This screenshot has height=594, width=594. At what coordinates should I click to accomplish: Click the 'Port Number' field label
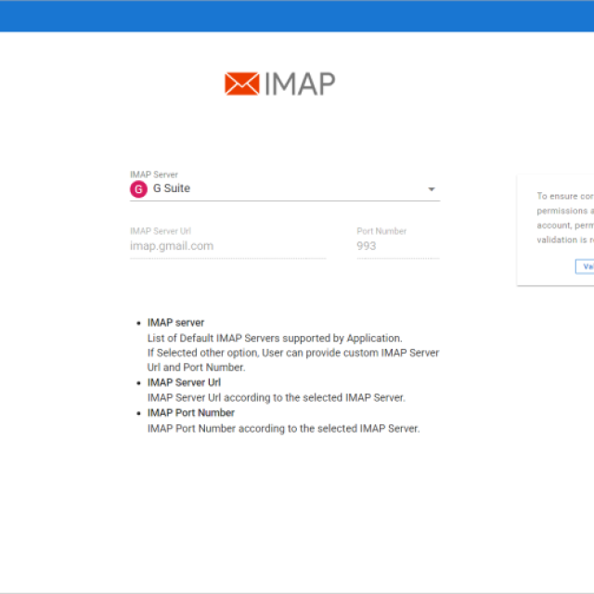coord(381,231)
